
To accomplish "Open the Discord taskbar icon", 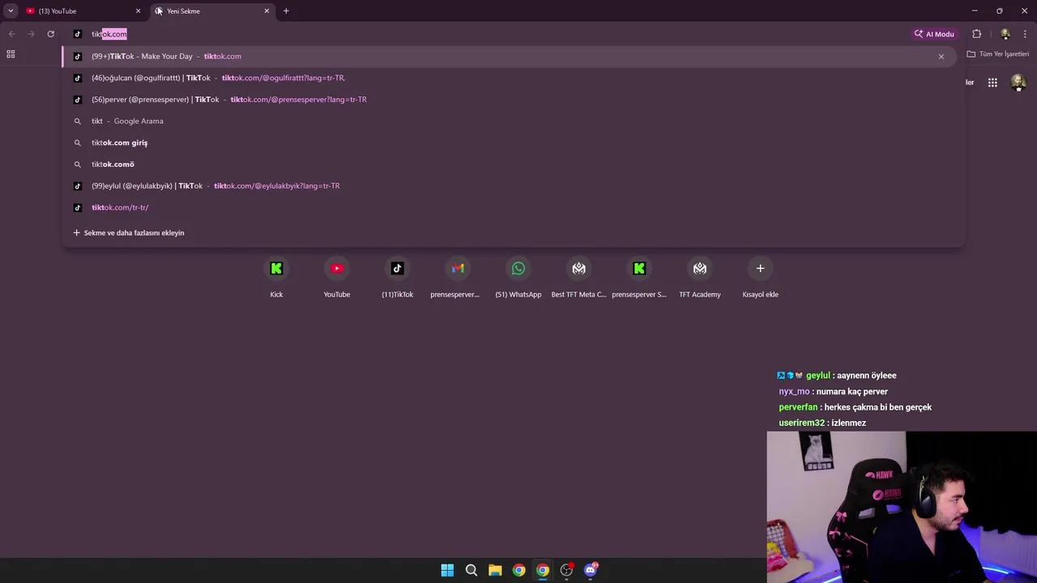I will click(x=591, y=570).
